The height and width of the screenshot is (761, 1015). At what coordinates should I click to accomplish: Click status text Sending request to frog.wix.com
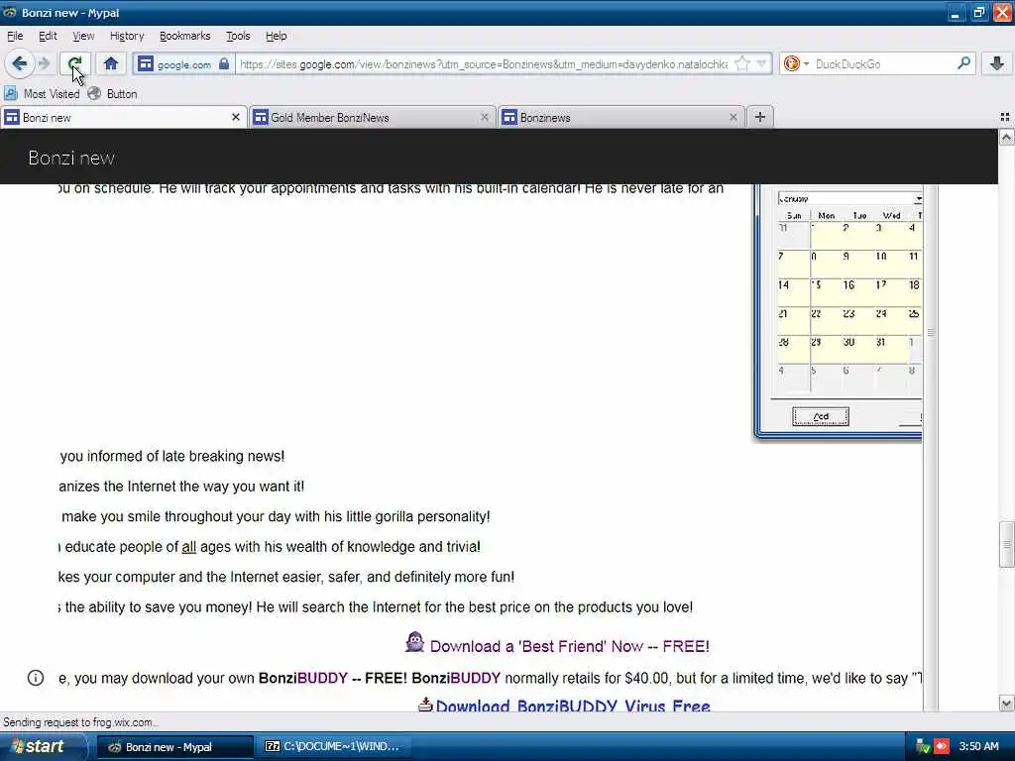click(81, 722)
